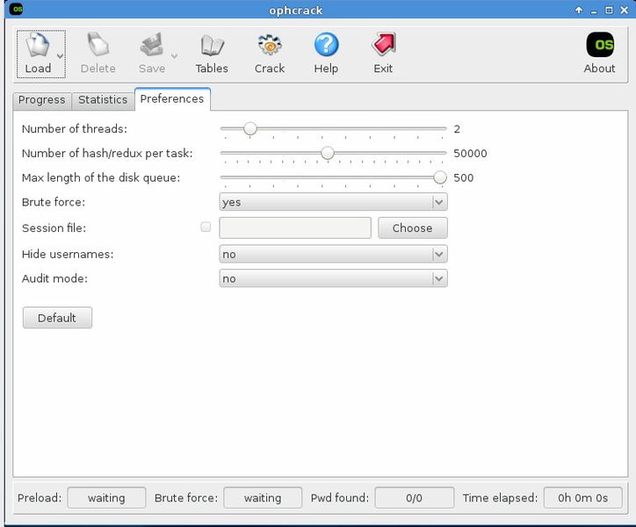Open the Tables book icon

click(x=212, y=45)
